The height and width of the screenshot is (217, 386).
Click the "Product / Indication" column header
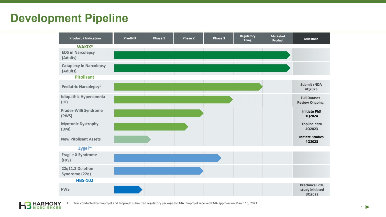coord(86,38)
